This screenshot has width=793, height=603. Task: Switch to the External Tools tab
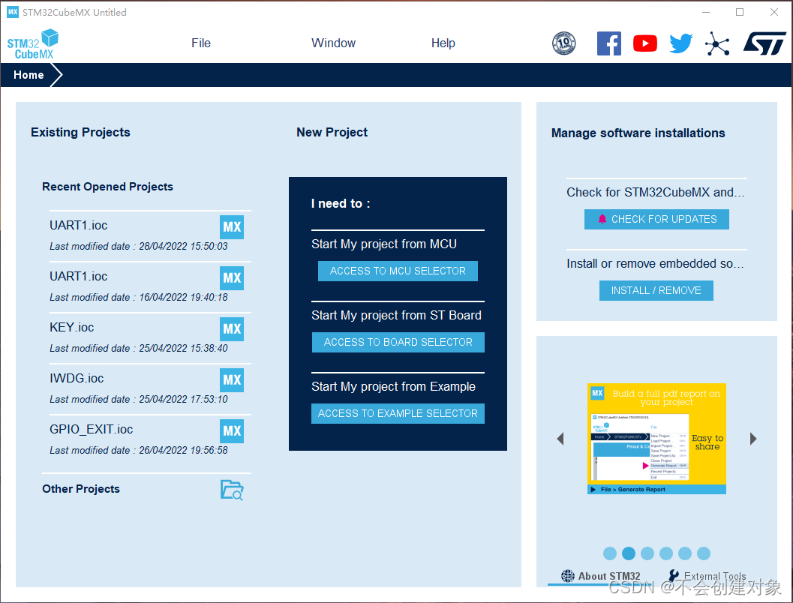click(x=707, y=576)
